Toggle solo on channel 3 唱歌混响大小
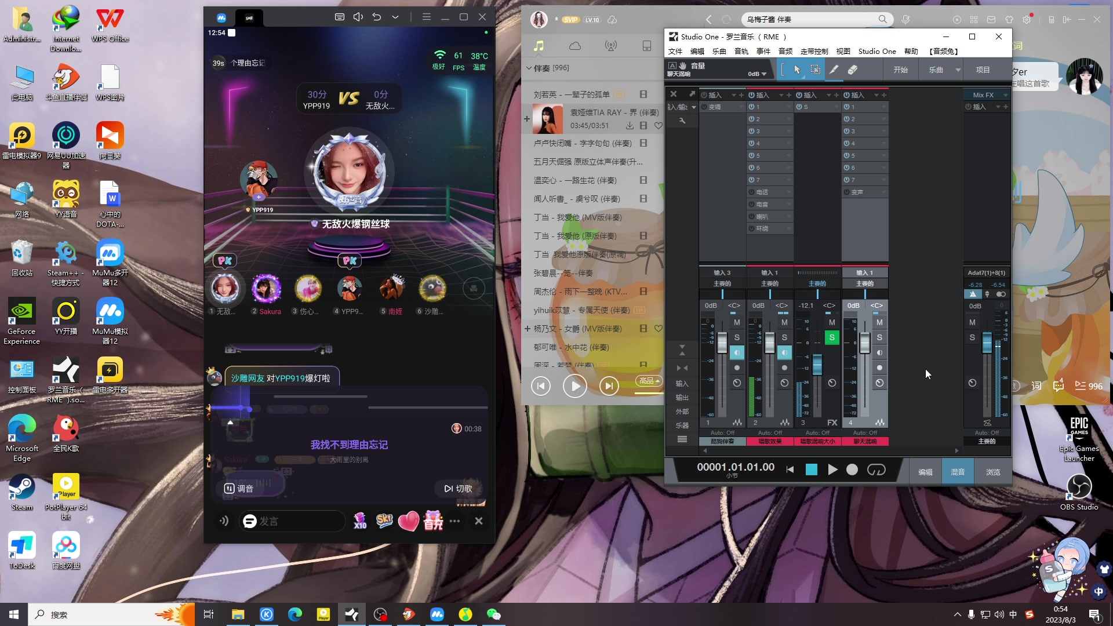 [832, 337]
